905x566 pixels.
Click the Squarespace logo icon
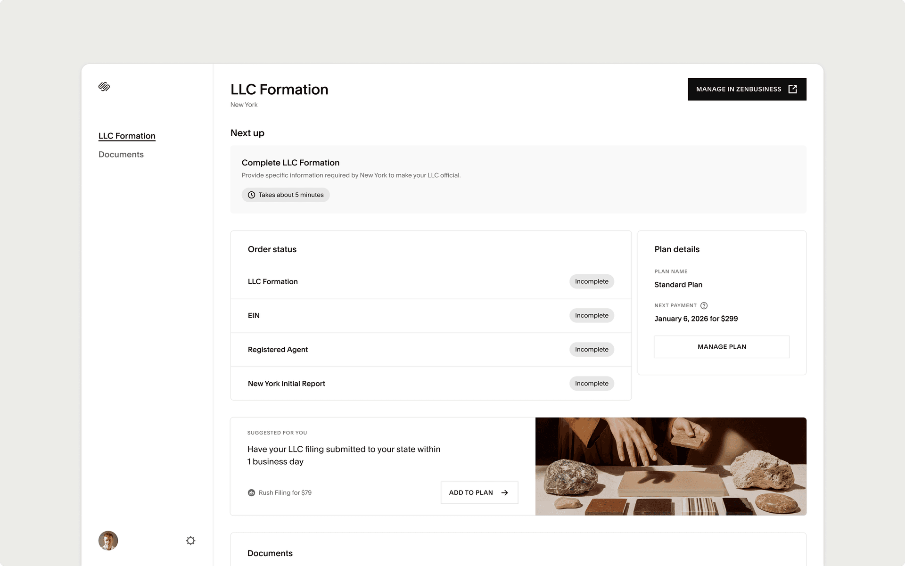[x=104, y=87]
